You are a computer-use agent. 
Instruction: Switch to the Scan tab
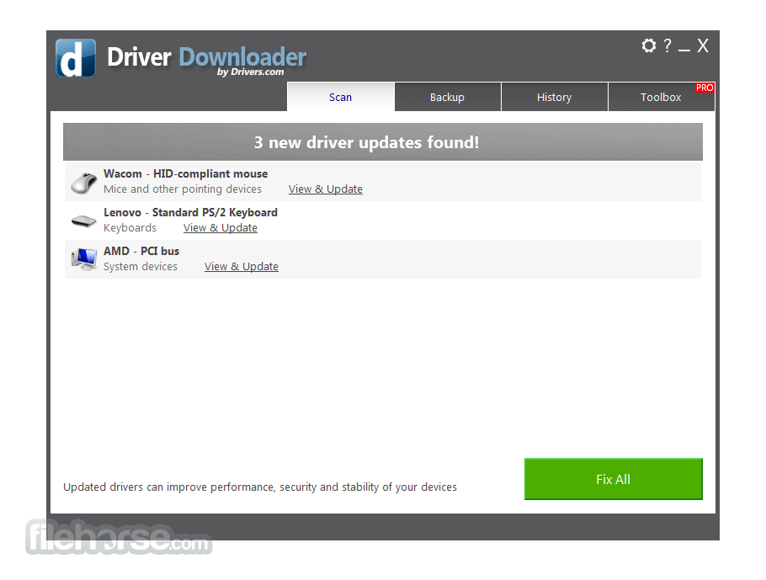(341, 97)
